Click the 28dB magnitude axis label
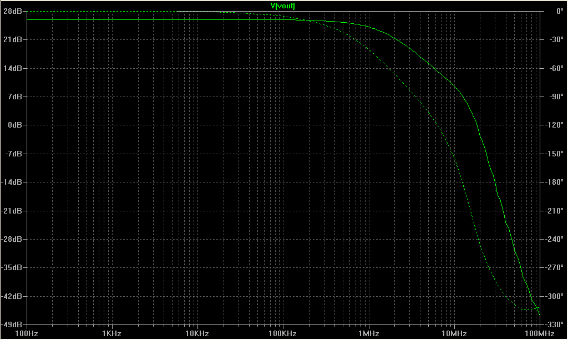Screen dimensions: 568x340 tap(13, 11)
